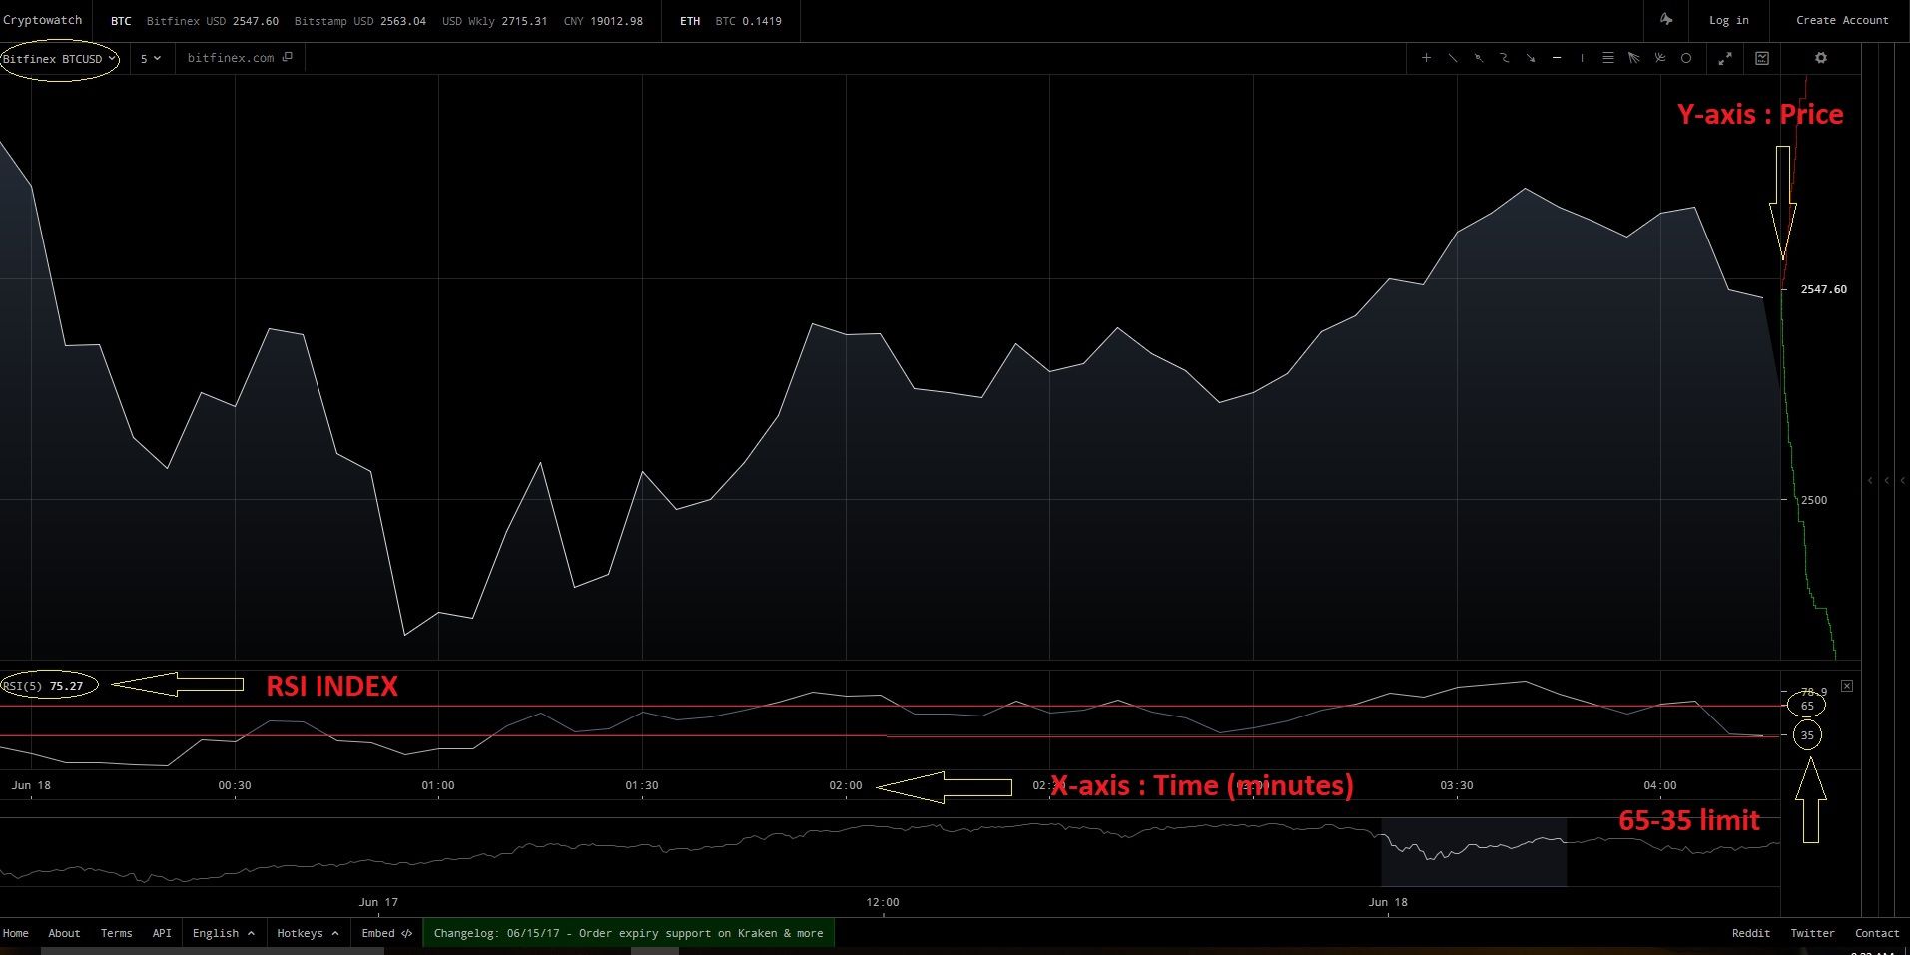
Task: Open the announcements megaphone icon
Action: coord(1666,20)
